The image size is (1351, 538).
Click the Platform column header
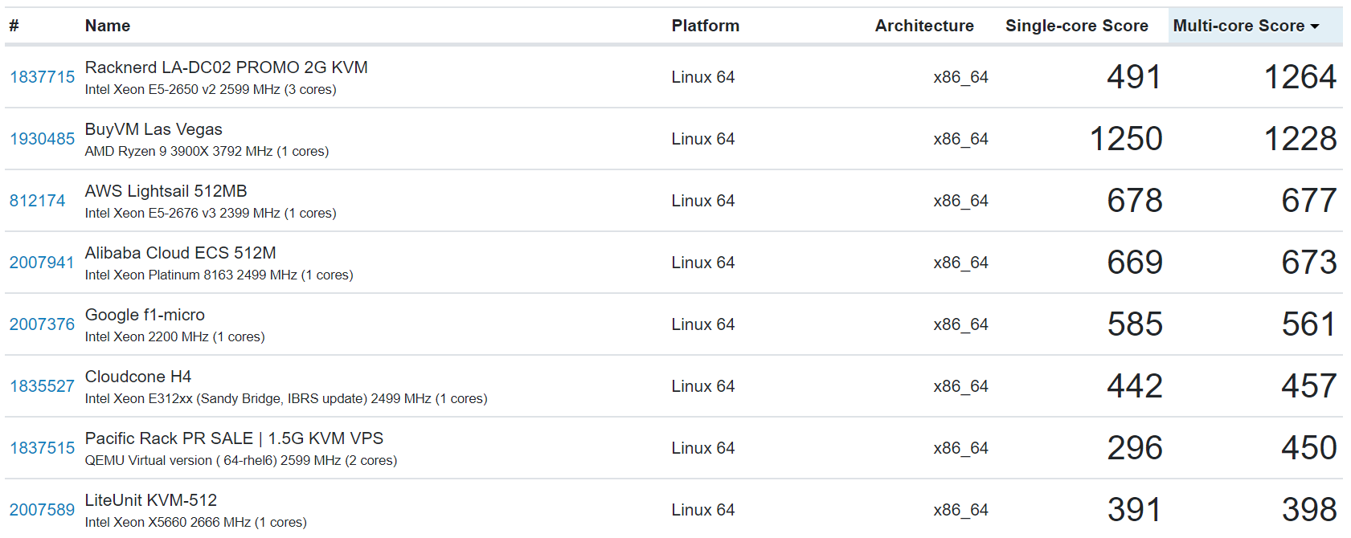click(x=706, y=26)
